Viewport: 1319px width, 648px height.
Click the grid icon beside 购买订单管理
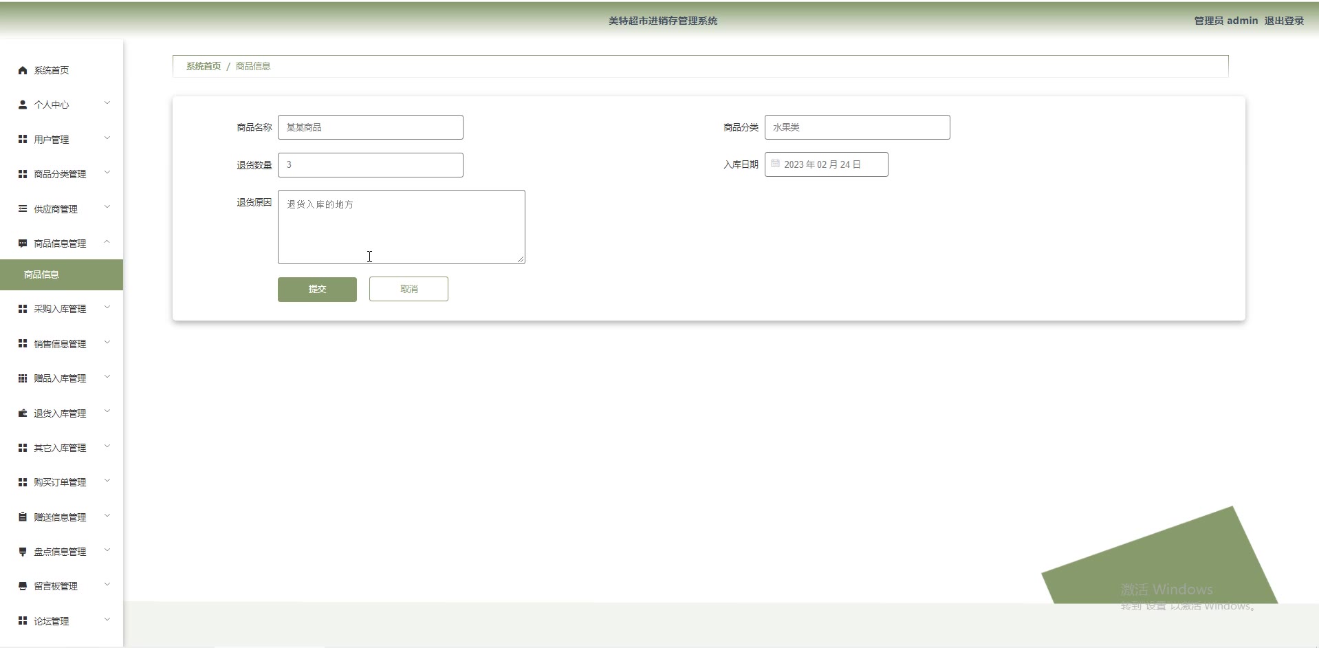[x=23, y=482]
